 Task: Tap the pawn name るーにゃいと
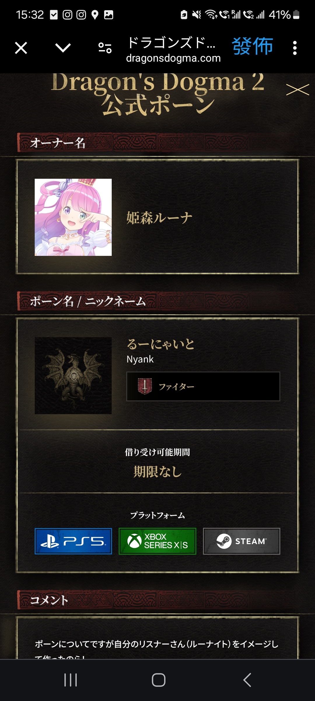[x=160, y=344]
